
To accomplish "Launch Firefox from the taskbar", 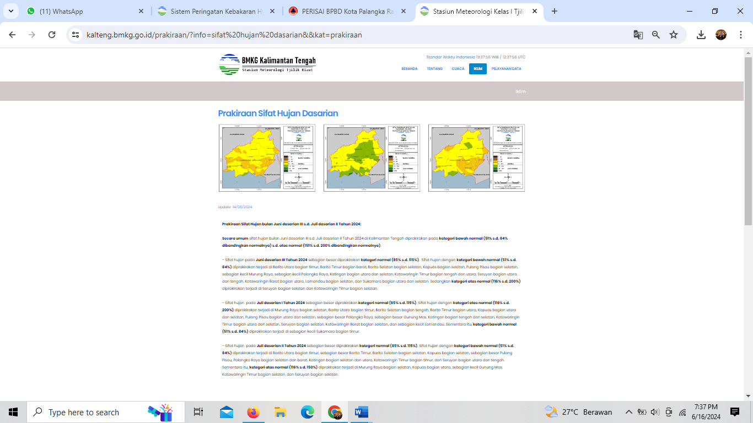I will point(253,412).
